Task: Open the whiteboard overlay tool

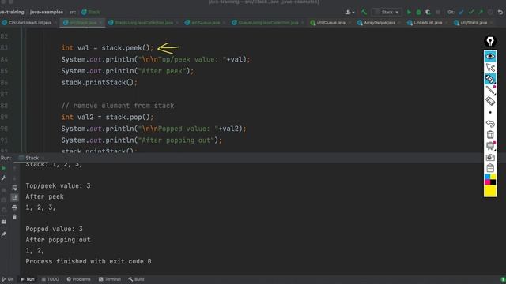Action: click(490, 146)
